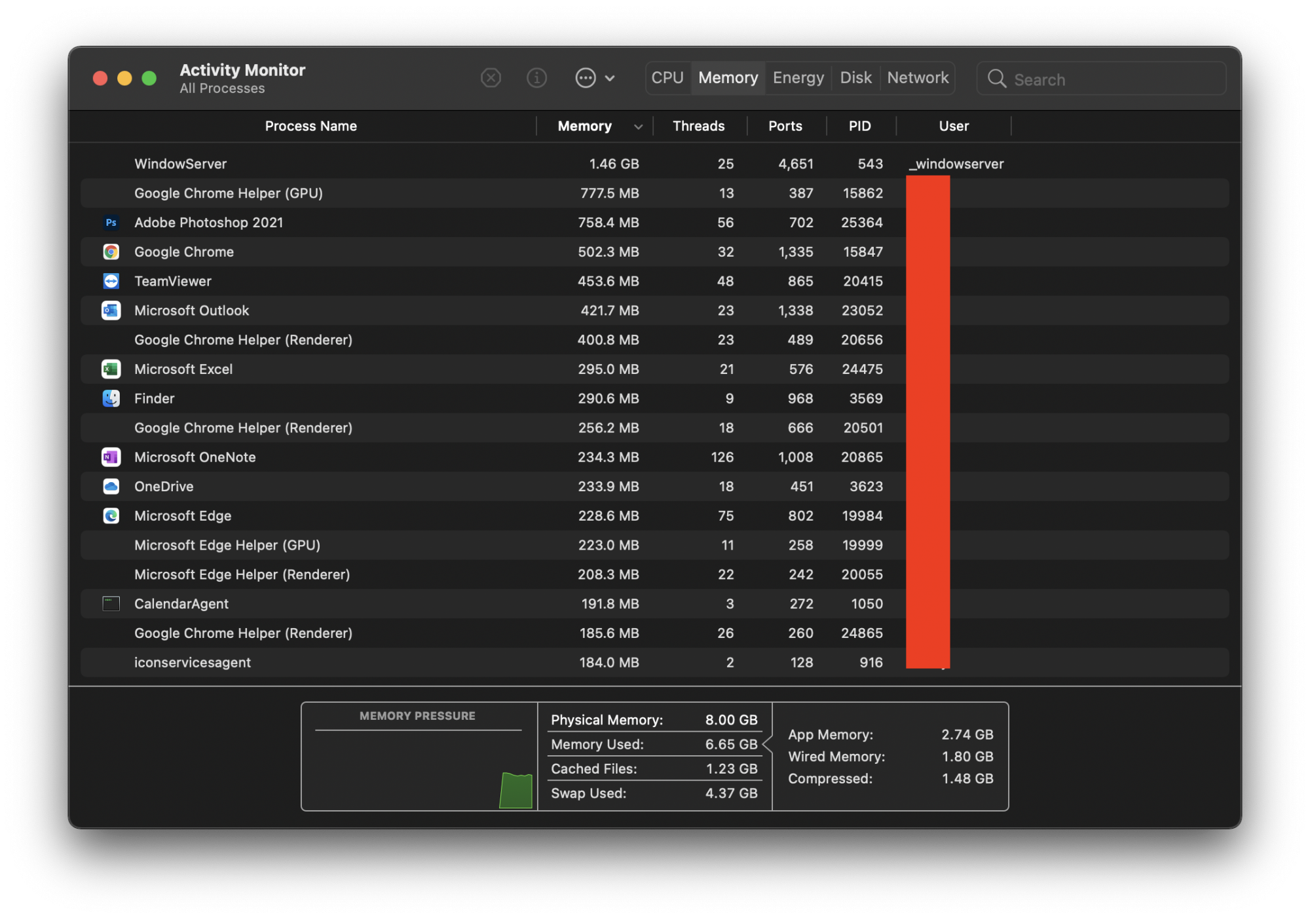Sort by User column header
The width and height of the screenshot is (1310, 919).
[x=953, y=126]
